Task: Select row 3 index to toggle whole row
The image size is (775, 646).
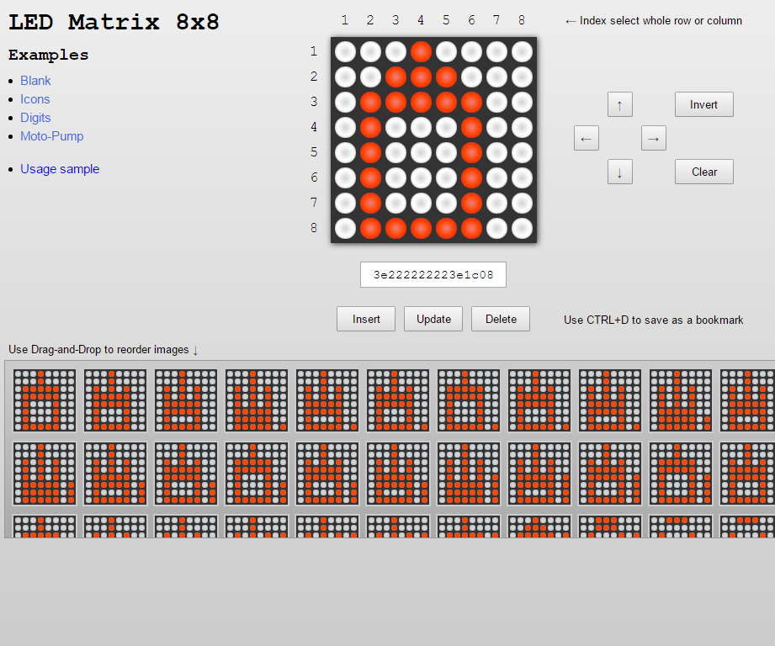Action: pyautogui.click(x=314, y=101)
